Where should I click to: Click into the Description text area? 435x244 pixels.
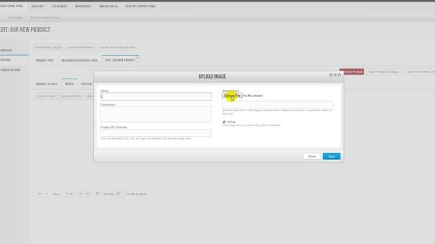click(x=156, y=115)
